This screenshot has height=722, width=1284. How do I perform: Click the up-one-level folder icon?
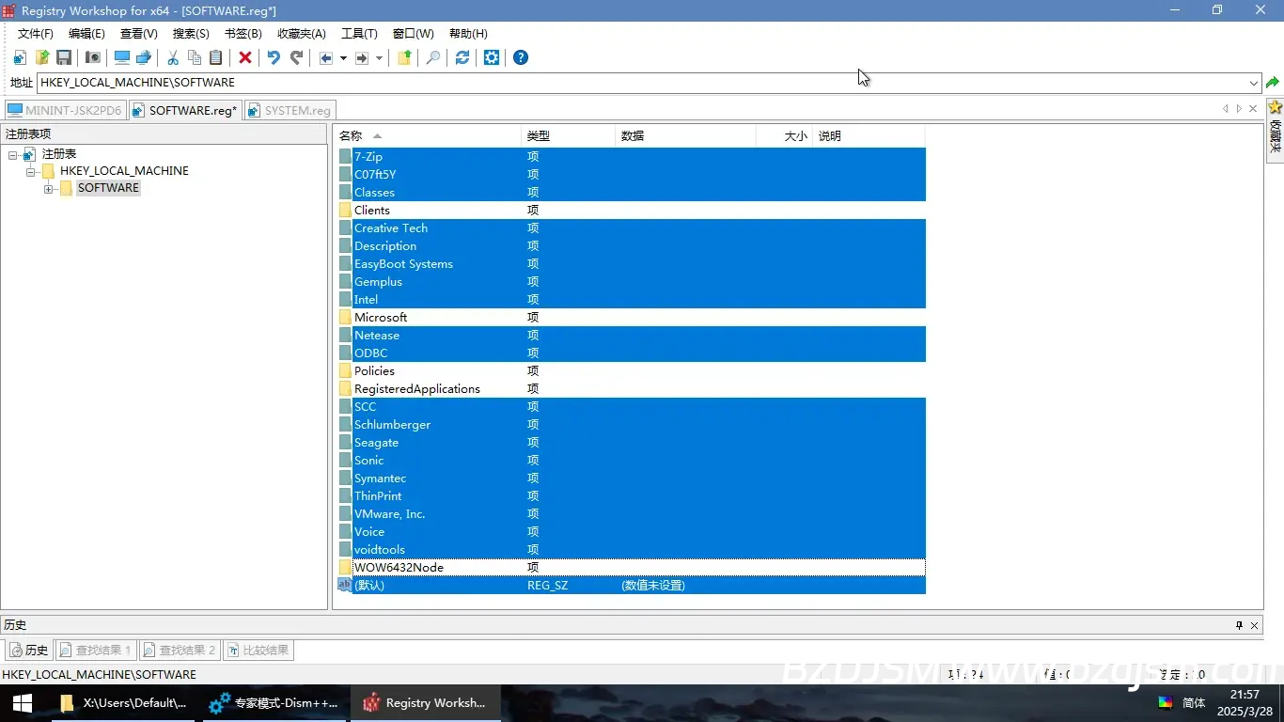click(x=404, y=57)
